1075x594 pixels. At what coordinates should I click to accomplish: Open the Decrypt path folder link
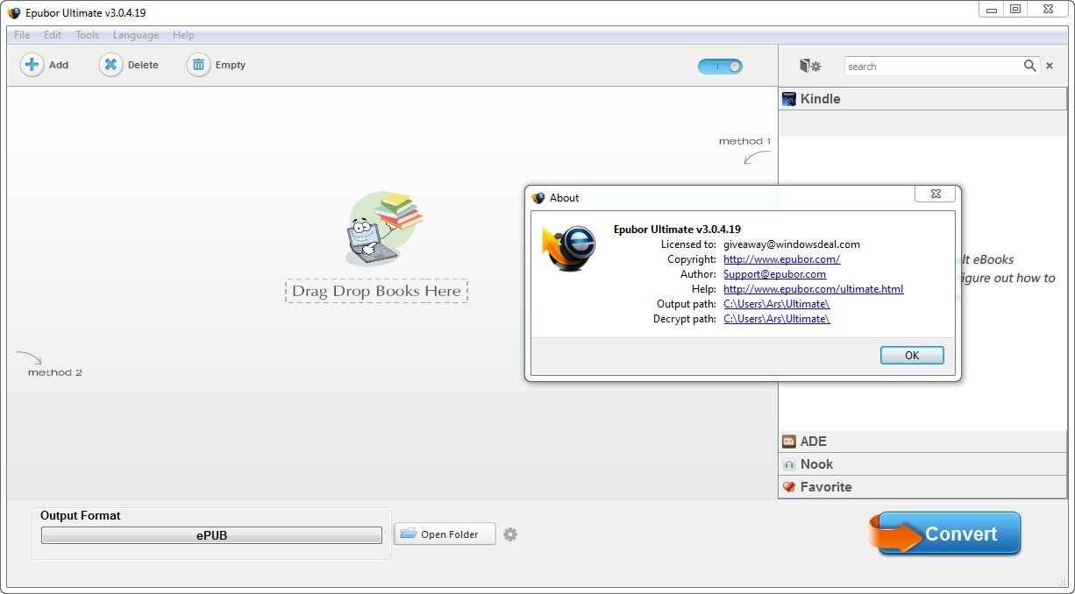777,319
